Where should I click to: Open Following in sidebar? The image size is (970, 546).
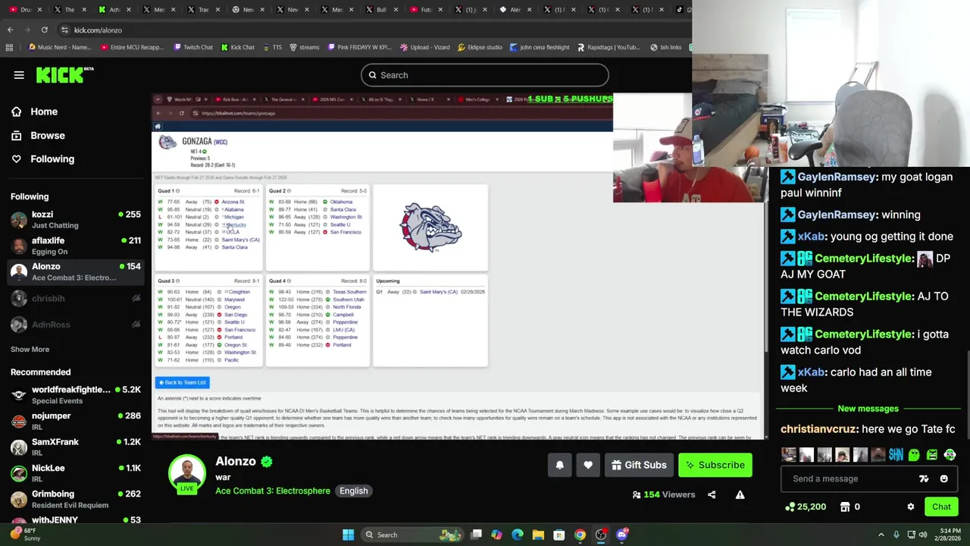tap(52, 158)
